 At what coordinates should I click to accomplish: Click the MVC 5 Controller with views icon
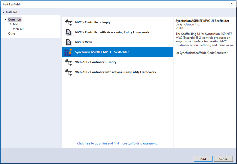[x=68, y=32]
